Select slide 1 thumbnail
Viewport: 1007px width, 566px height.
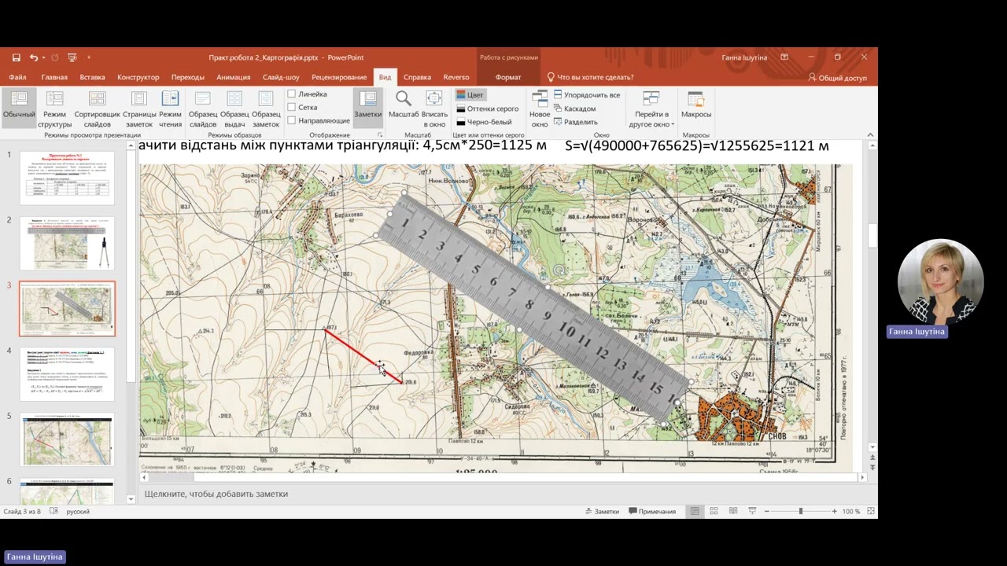67,178
